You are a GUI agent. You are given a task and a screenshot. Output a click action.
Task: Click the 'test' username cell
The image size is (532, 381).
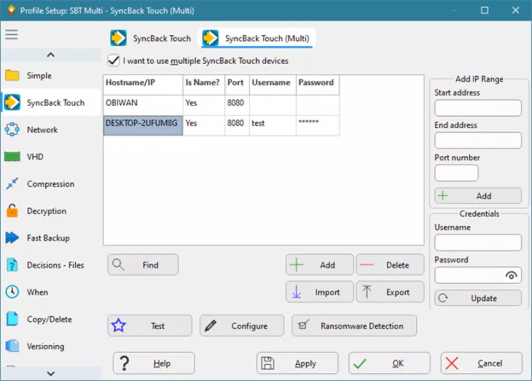272,126
